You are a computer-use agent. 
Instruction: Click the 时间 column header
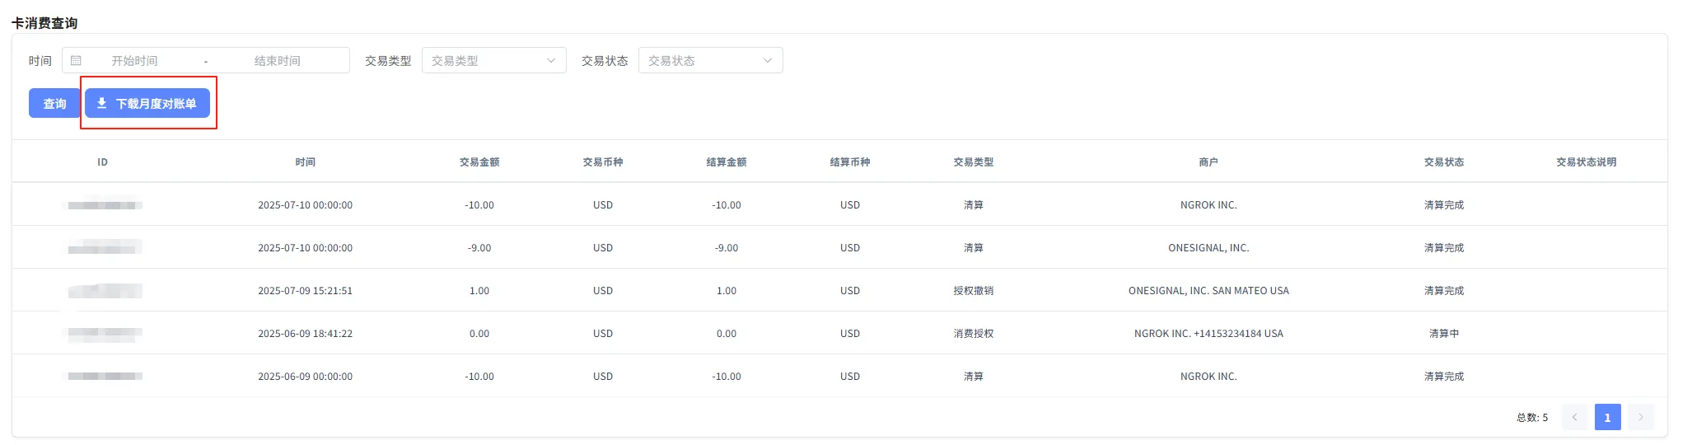pos(305,162)
